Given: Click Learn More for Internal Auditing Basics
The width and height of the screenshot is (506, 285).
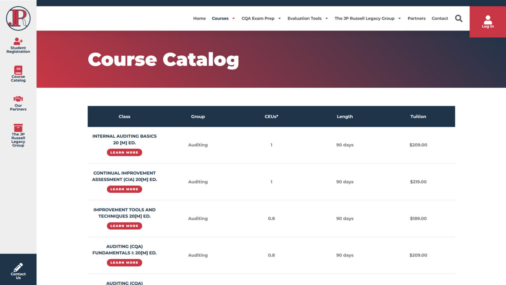Looking at the screenshot, I should click(x=124, y=152).
